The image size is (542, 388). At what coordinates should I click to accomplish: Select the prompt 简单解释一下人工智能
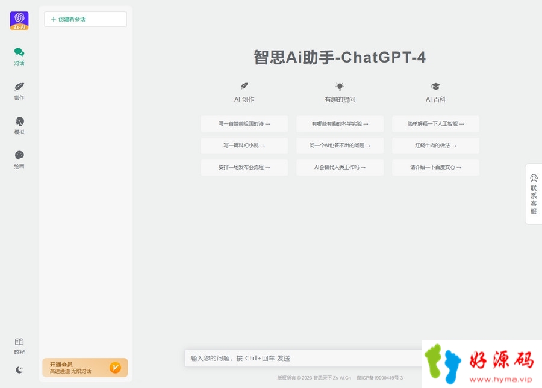435,123
